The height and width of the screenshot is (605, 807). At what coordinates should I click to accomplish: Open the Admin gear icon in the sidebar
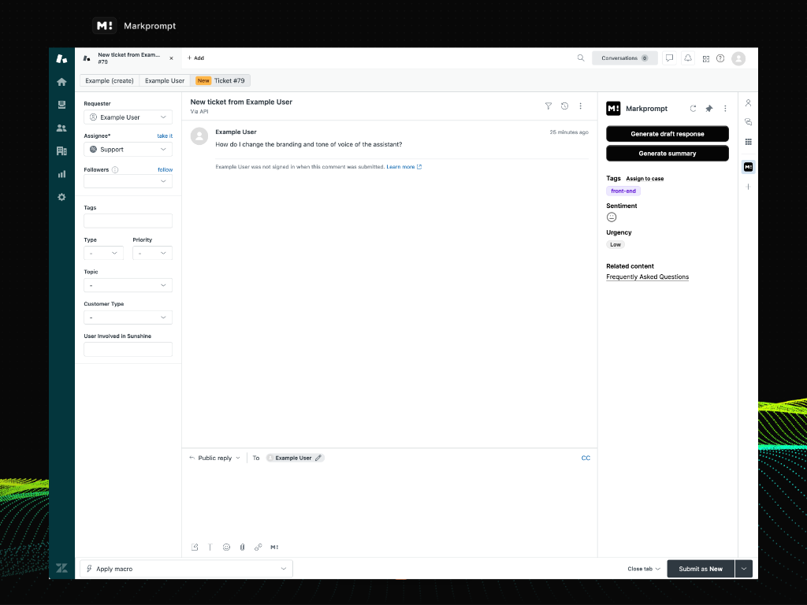click(x=61, y=197)
